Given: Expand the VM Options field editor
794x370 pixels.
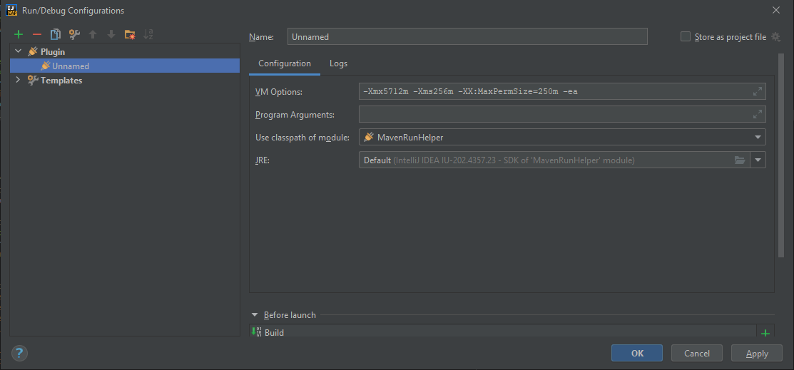Looking at the screenshot, I should pyautogui.click(x=758, y=92).
